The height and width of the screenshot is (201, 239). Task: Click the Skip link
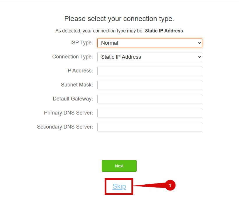pyautogui.click(x=119, y=186)
